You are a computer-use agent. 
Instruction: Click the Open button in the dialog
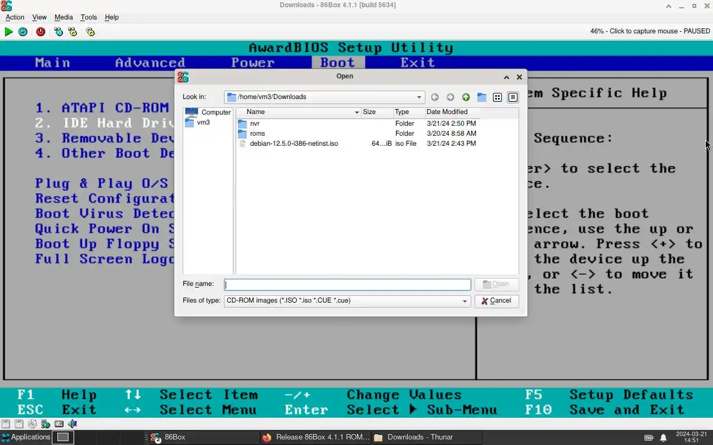point(496,284)
